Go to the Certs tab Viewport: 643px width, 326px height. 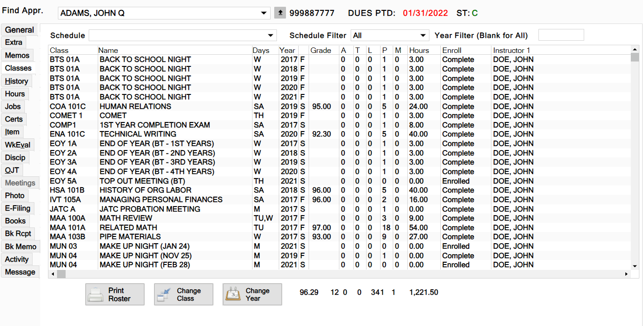pos(14,119)
